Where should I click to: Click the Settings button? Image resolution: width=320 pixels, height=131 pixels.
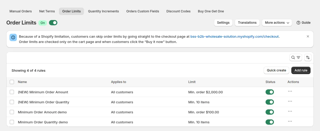click(x=223, y=23)
